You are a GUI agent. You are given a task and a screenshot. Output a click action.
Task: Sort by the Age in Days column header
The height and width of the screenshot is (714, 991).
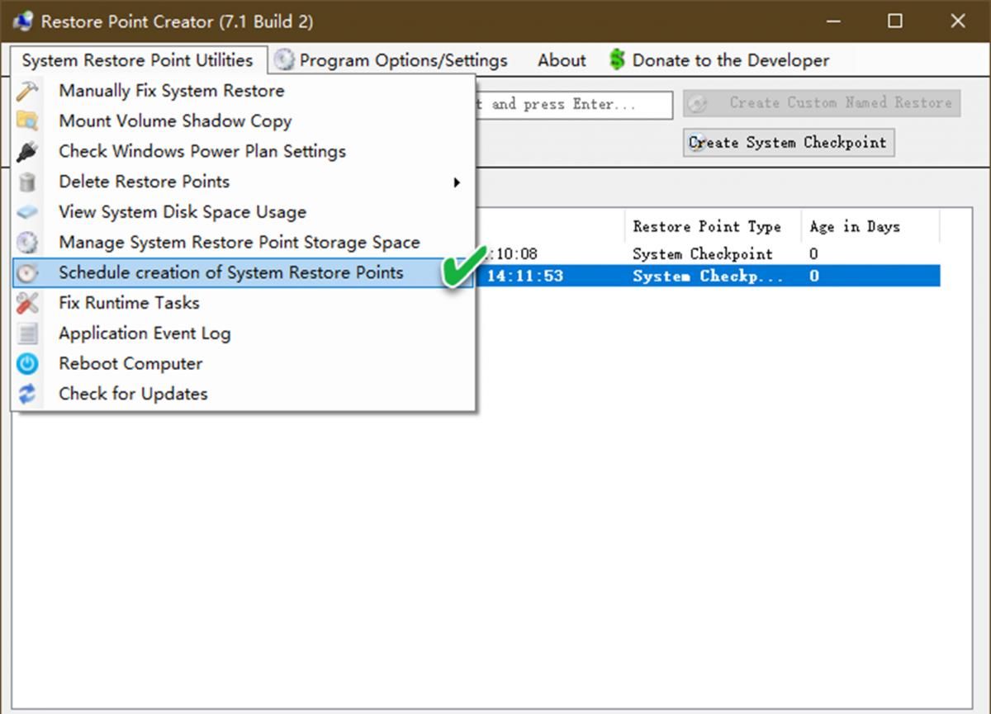(x=870, y=226)
